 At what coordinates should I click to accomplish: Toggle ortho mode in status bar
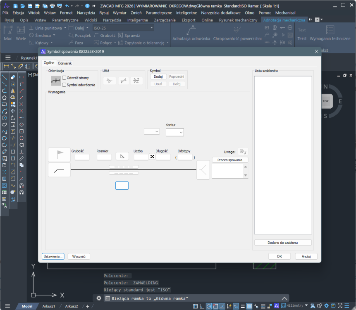coord(202,306)
